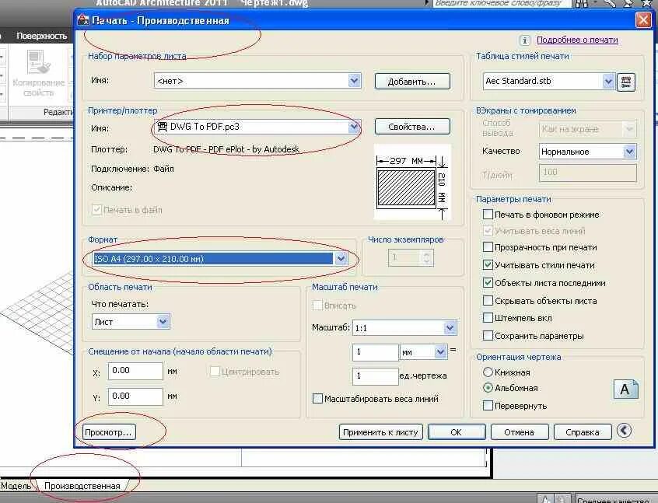Viewport: 658px width, 503px height.
Task: Open Масштаб dropdown showing 1:1
Action: tap(404, 327)
